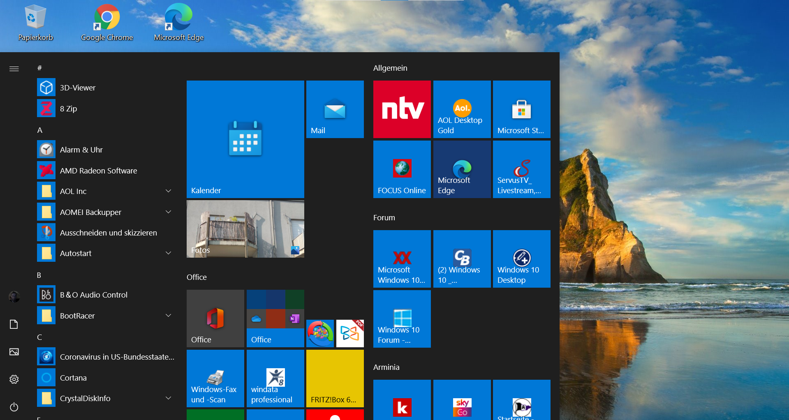Click the user account avatar

[14, 296]
